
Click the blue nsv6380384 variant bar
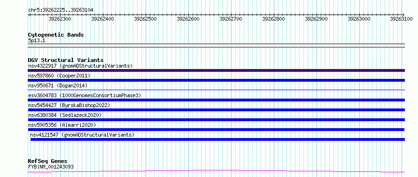[x=216, y=120]
